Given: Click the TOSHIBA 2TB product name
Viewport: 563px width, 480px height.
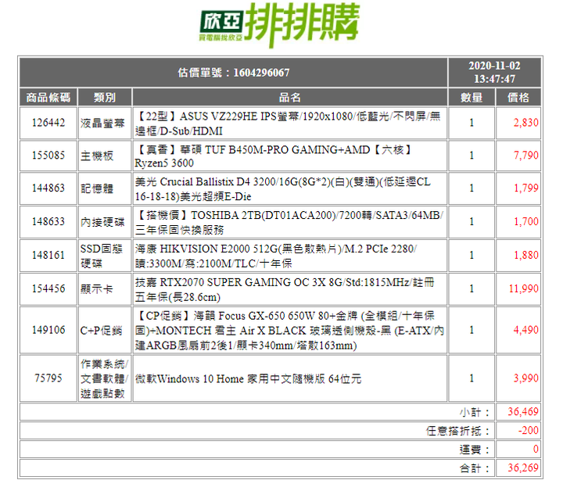Looking at the screenshot, I should tap(290, 222).
